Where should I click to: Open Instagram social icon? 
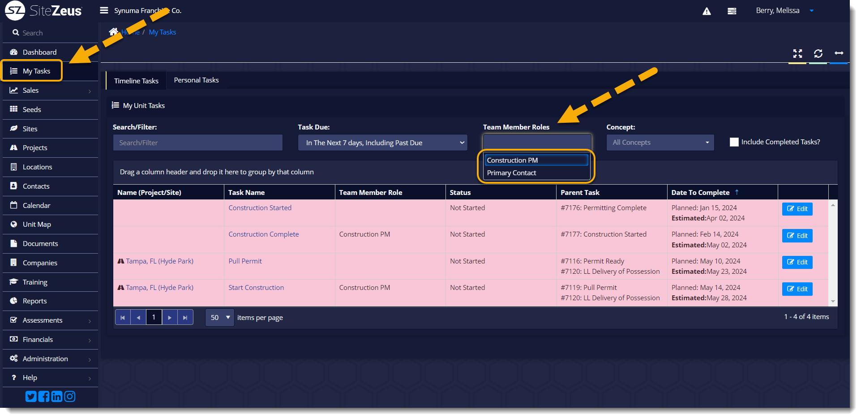pyautogui.click(x=70, y=397)
